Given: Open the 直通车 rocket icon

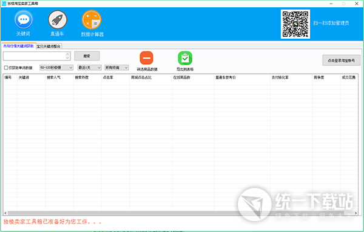Looking at the screenshot, I should pyautogui.click(x=58, y=20).
